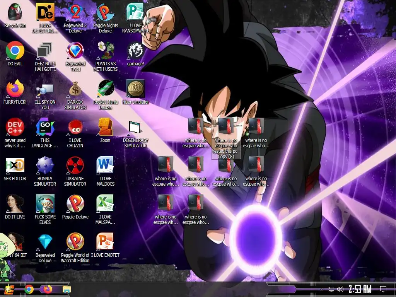
Task: Open the 'I LOVE DETECTING...' desktop shortcut
Action: pyautogui.click(x=45, y=18)
